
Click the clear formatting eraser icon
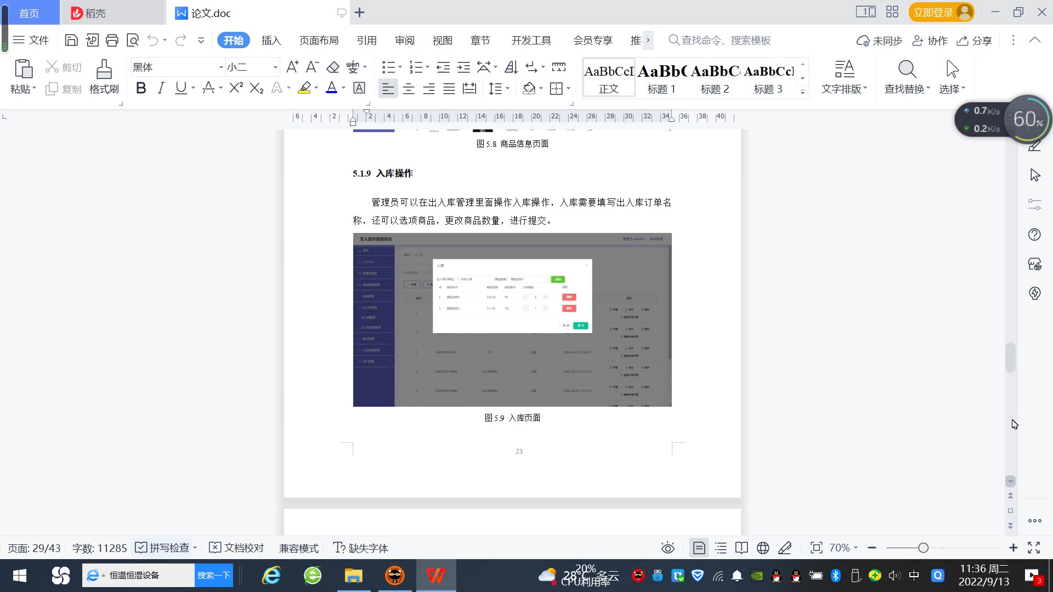333,67
